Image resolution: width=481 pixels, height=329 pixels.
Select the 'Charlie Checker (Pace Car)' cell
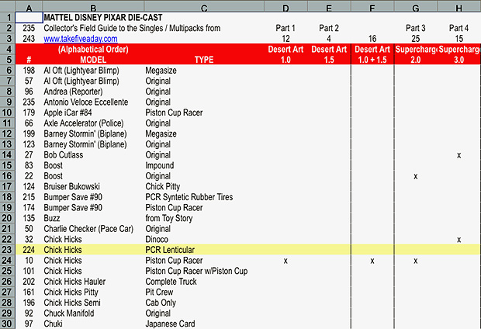pos(88,229)
